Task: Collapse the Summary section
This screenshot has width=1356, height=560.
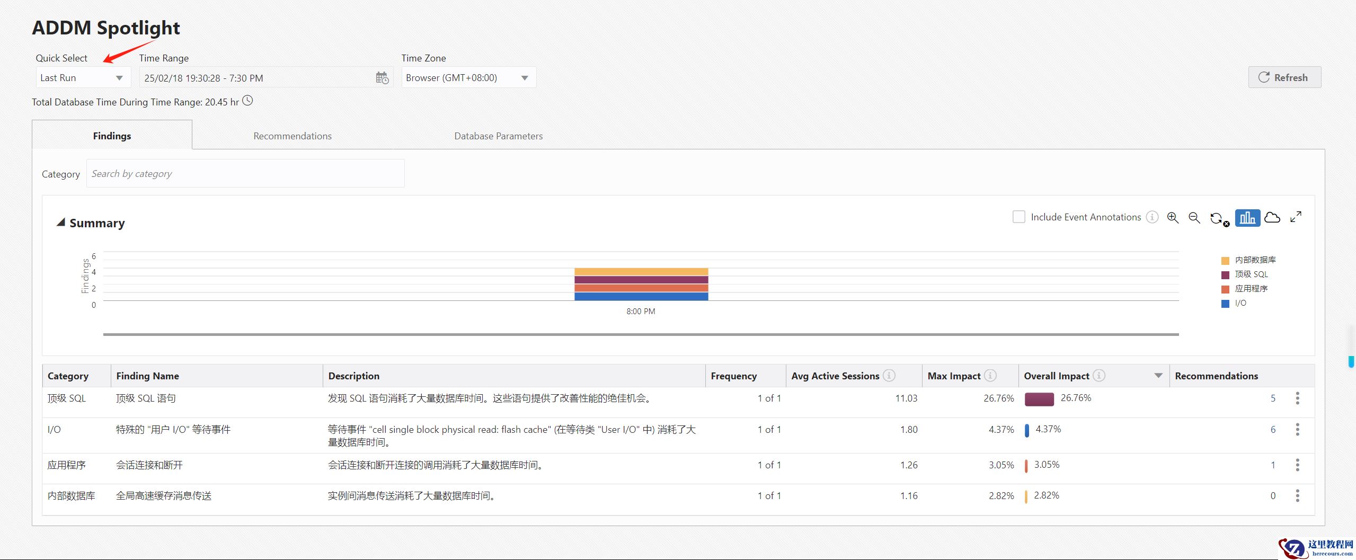Action: (61, 223)
